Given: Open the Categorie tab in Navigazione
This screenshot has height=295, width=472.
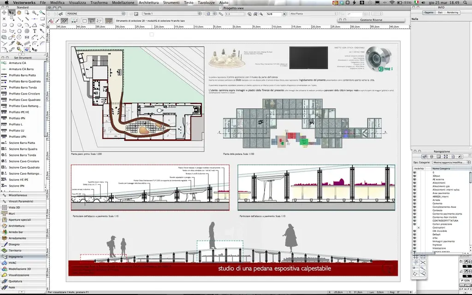Looking at the screenshot, I should [425, 157].
